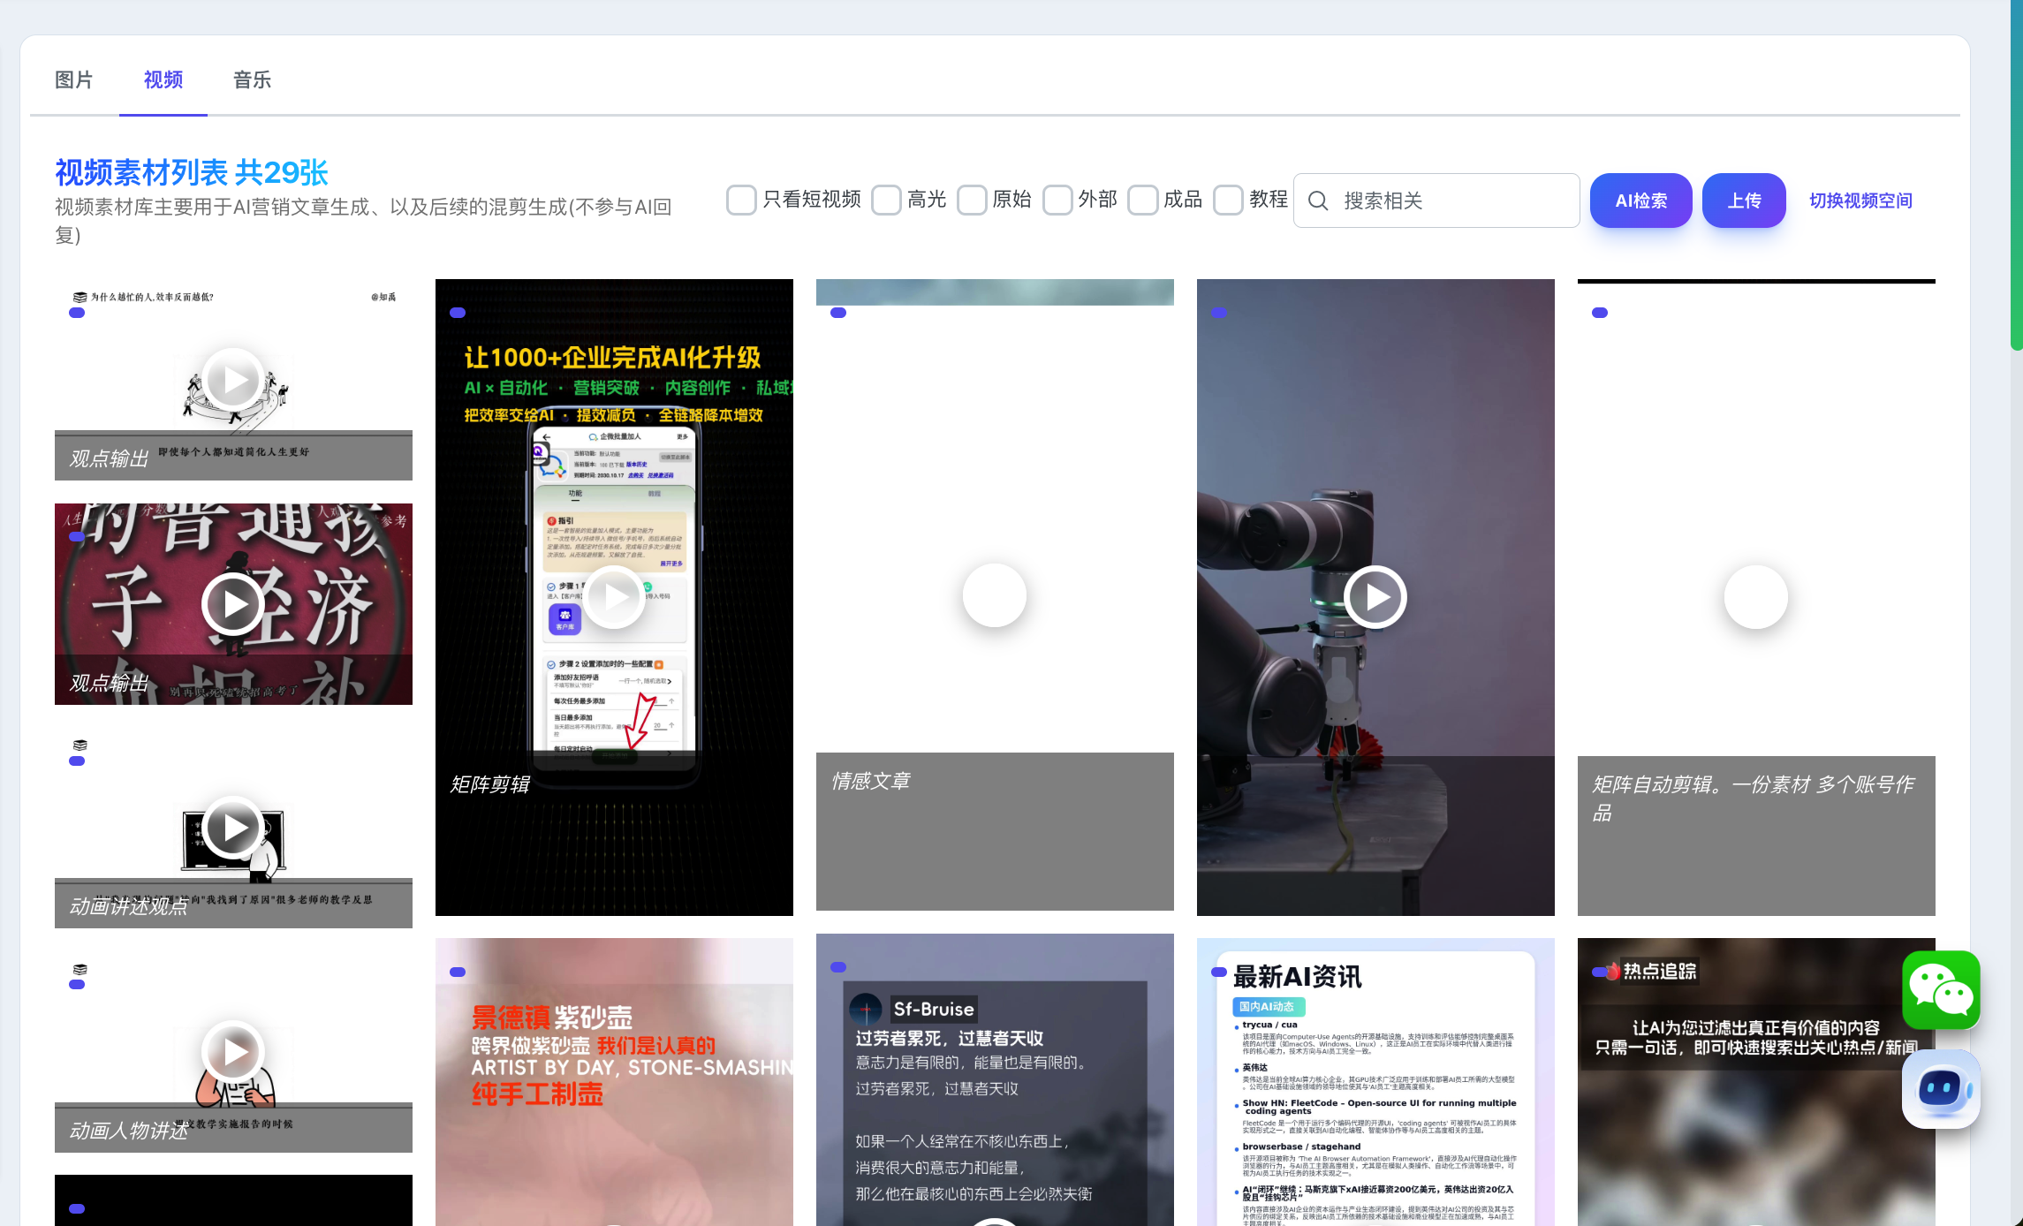Image resolution: width=2023 pixels, height=1226 pixels.
Task: Click the 上传 upload button
Action: click(1743, 201)
